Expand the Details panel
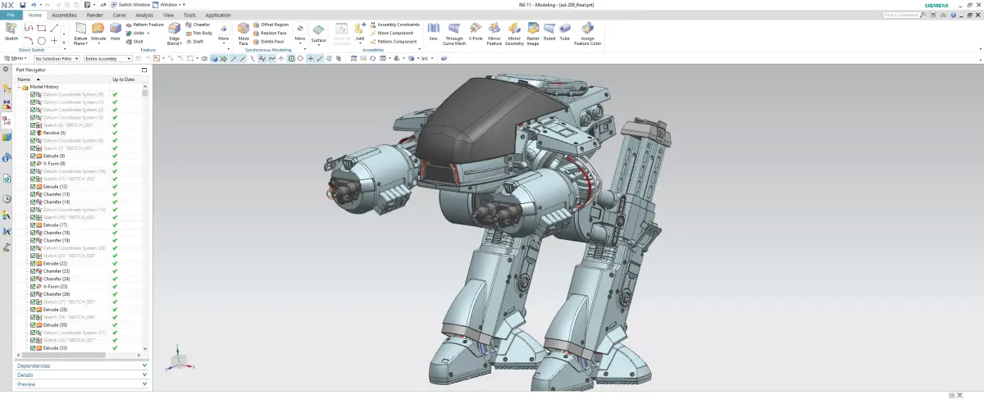Screen dimensions: 984x399 pos(82,374)
